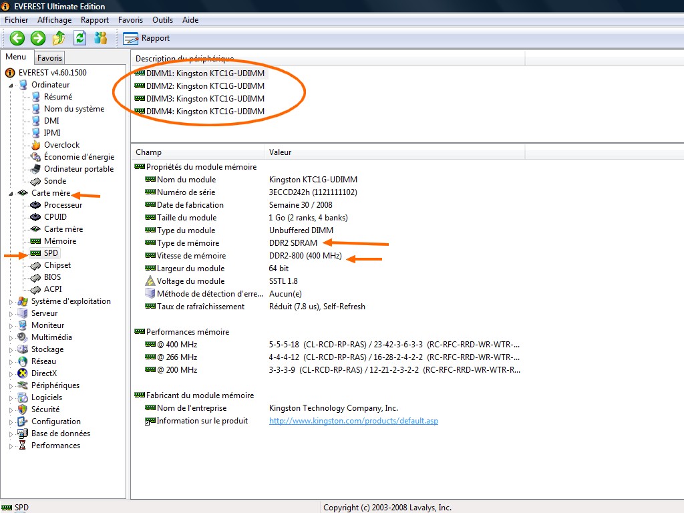Open the Chipset entry in the sidebar
684x513 pixels.
click(x=57, y=265)
